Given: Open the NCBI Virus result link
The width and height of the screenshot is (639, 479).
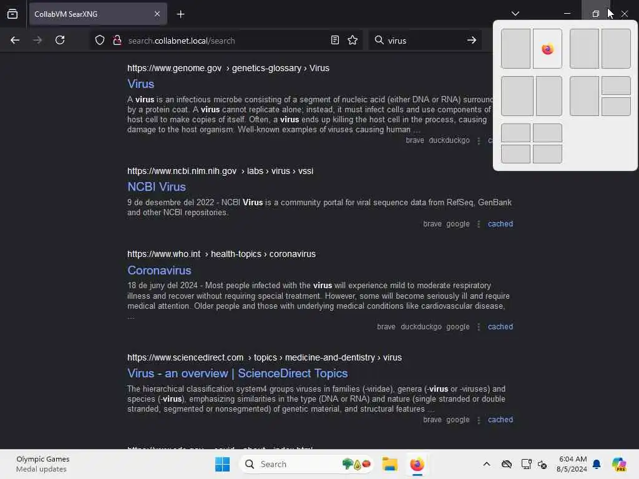Looking at the screenshot, I should [157, 186].
